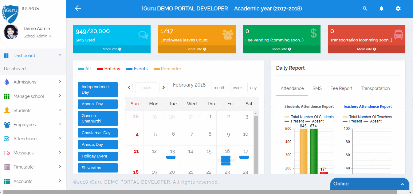Expand the Admissions submenu arrow
413x194 pixels.
click(60, 81)
